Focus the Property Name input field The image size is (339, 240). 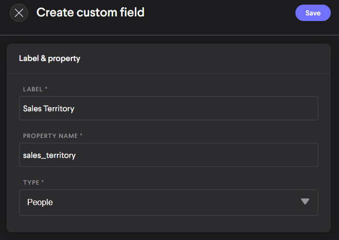pos(168,155)
